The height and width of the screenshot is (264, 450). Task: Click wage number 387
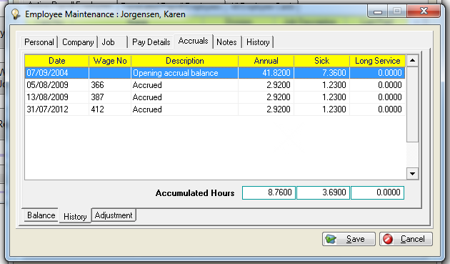tap(110, 97)
